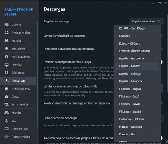Screen dimensions: 168x144
Task: Choose Filipinas - Cebú option
Action: (137, 96)
